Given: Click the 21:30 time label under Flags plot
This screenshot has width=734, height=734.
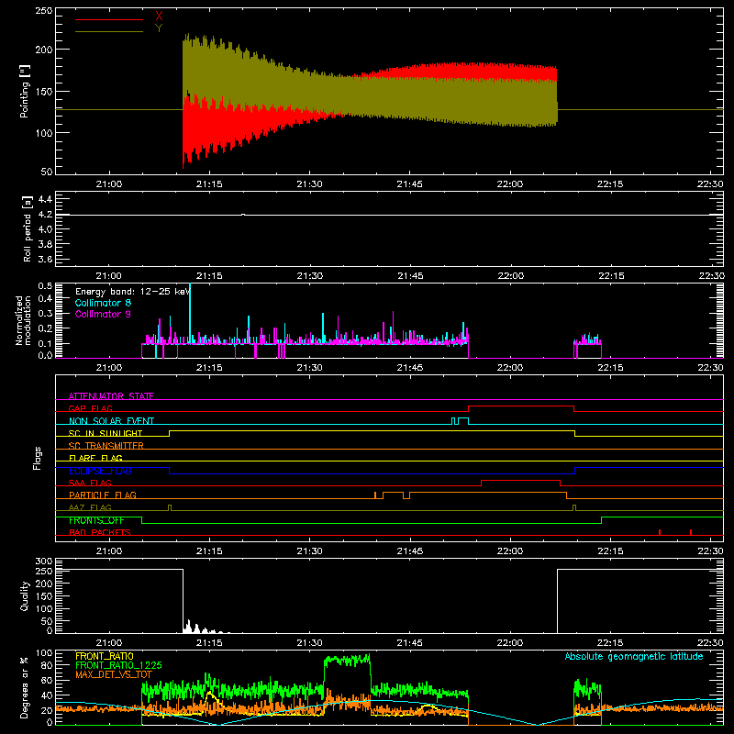Looking at the screenshot, I should 309,551.
